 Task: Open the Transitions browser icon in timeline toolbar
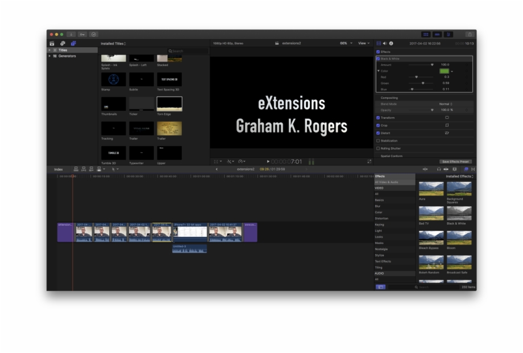point(473,169)
